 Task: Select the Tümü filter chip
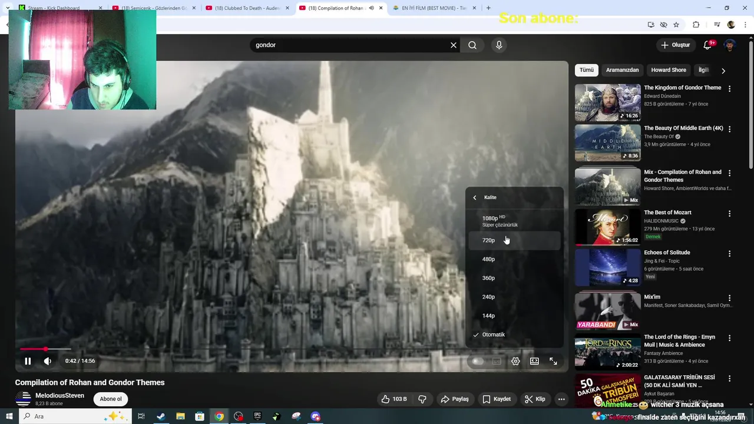pyautogui.click(x=587, y=70)
